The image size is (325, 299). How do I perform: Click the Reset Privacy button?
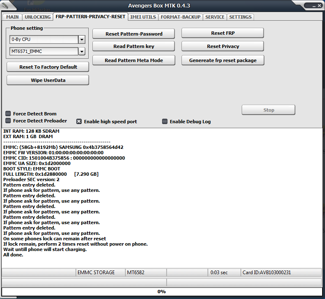223,46
